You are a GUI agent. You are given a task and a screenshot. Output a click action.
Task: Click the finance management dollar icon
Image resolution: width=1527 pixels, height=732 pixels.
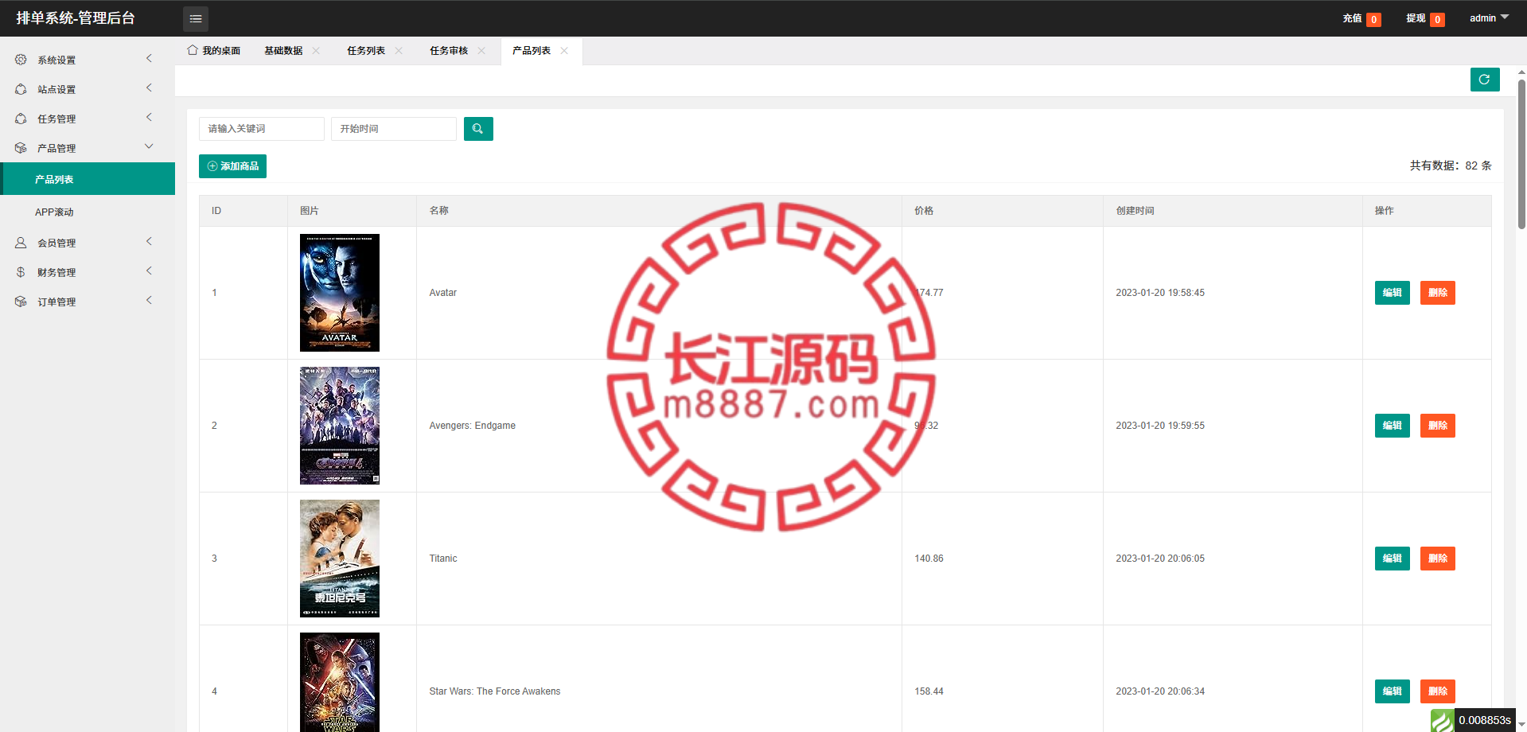21,272
